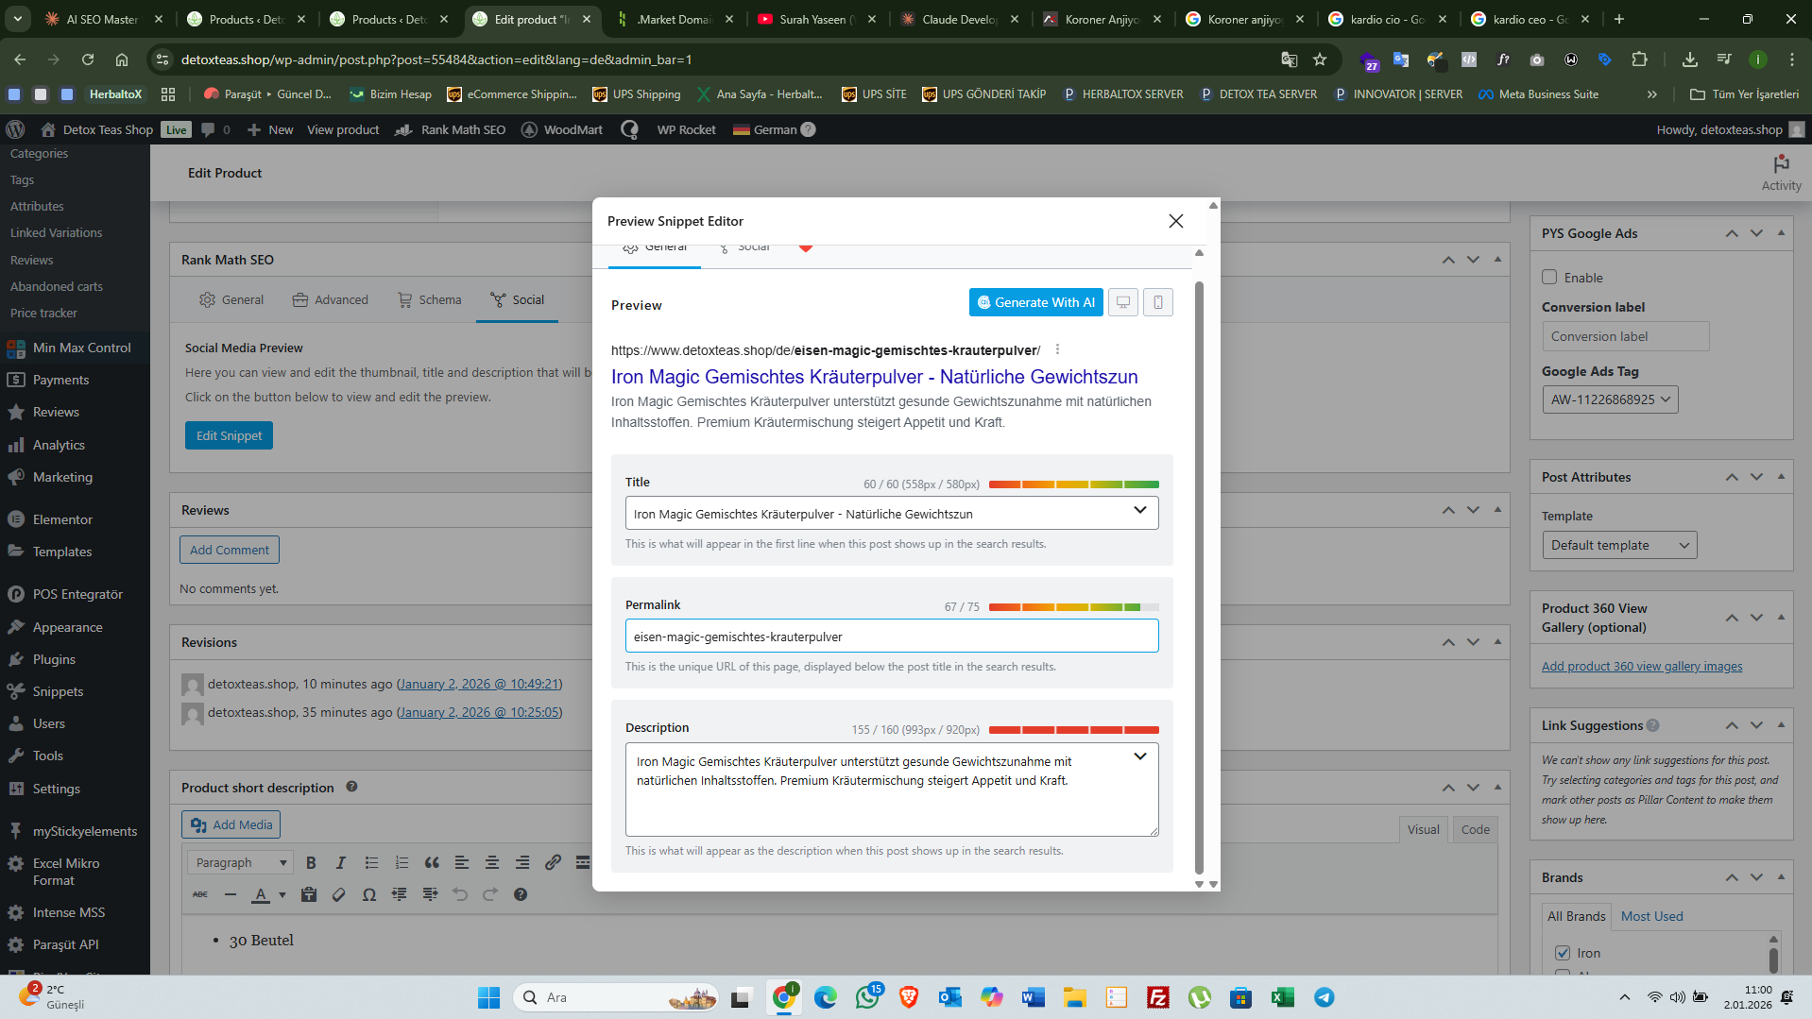The image size is (1812, 1019).
Task: Open Add product 360 view gallery link
Action: [x=1641, y=666]
